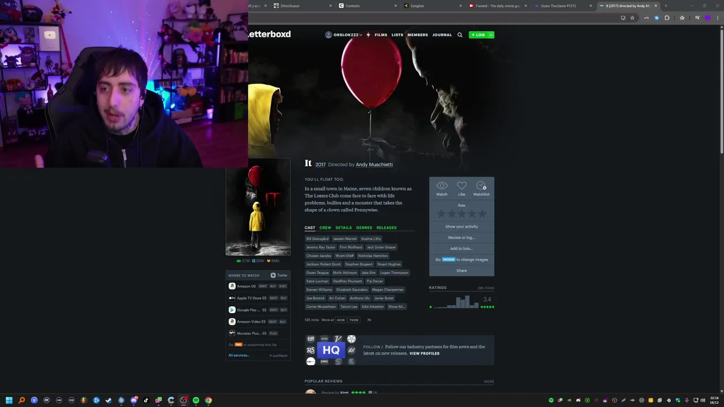Click DISC for Amazon US
This screenshot has width=724, height=407.
click(x=283, y=286)
